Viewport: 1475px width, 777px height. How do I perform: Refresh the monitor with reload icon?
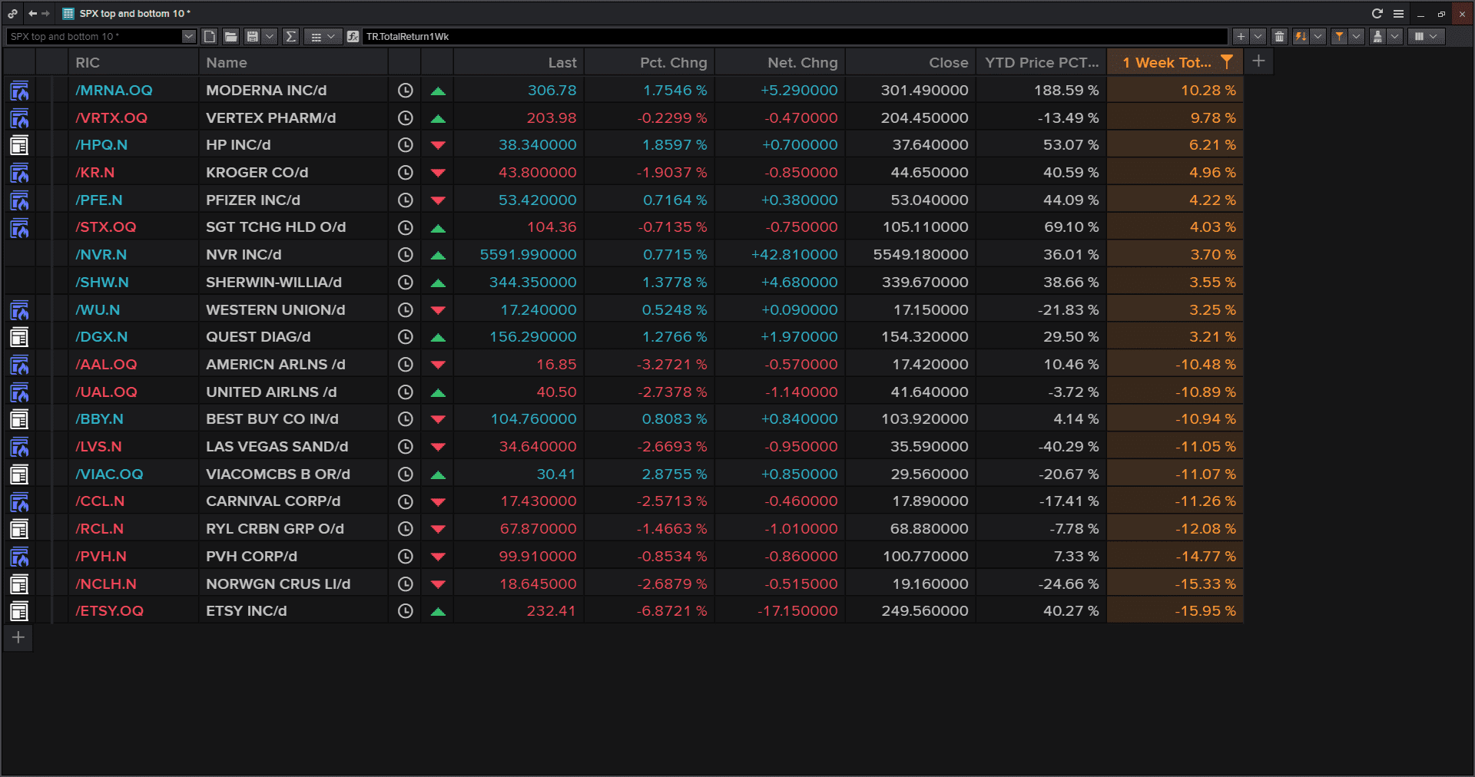[1377, 13]
